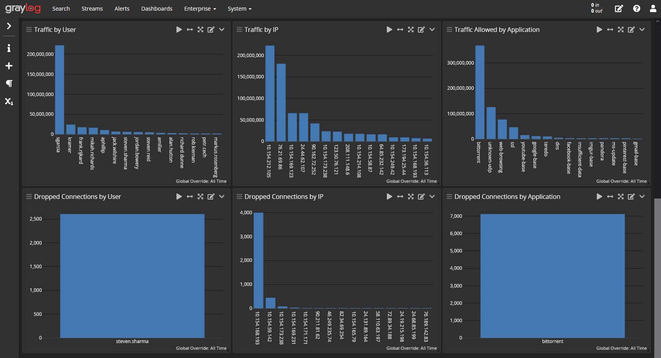The height and width of the screenshot is (358, 661).
Task: Open the help icon in the top bar
Action: [637, 8]
